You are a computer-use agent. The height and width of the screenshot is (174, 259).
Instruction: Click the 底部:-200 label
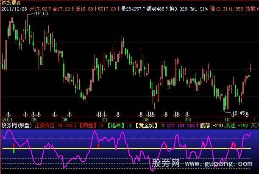point(211,126)
